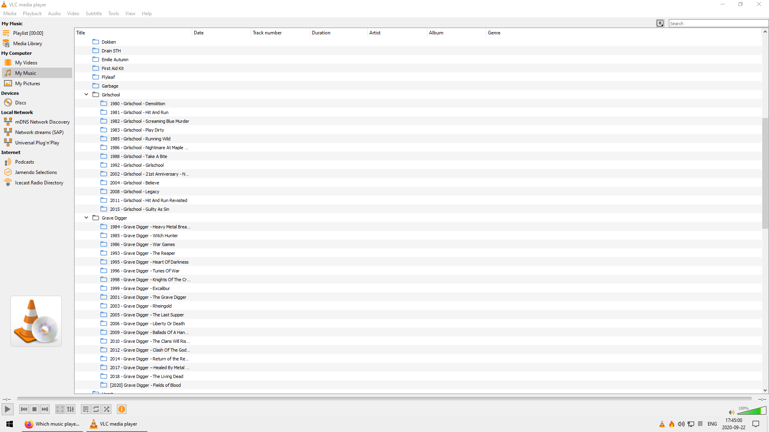769x432 pixels.
Task: Open the Playback menu
Action: click(x=32, y=13)
